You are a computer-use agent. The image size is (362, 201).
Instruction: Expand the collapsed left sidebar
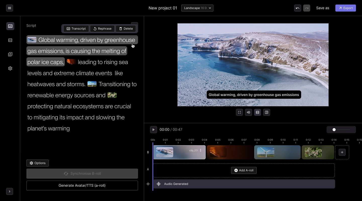point(10,191)
